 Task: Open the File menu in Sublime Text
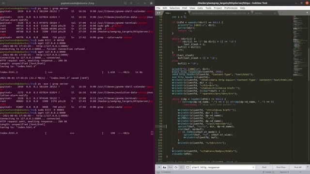[158, 8]
